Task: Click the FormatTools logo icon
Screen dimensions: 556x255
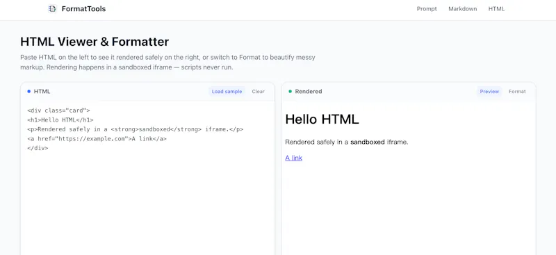Action: pos(53,9)
